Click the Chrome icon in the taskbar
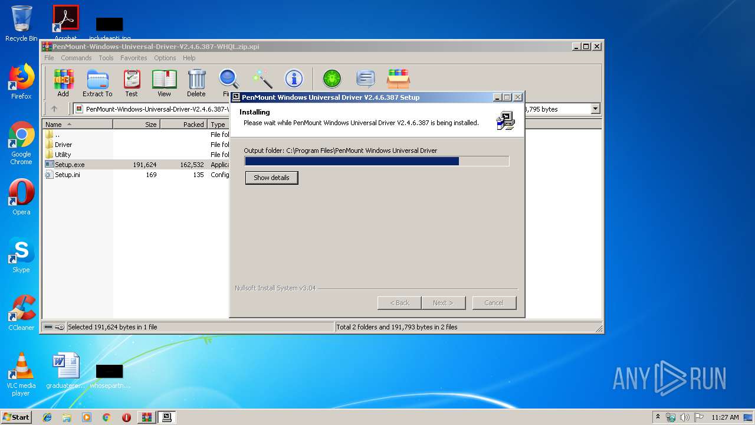The width and height of the screenshot is (755, 425). [x=106, y=417]
